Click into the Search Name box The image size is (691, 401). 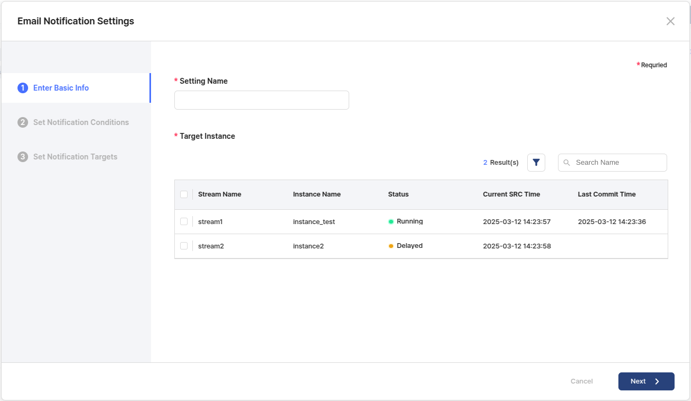(617, 163)
